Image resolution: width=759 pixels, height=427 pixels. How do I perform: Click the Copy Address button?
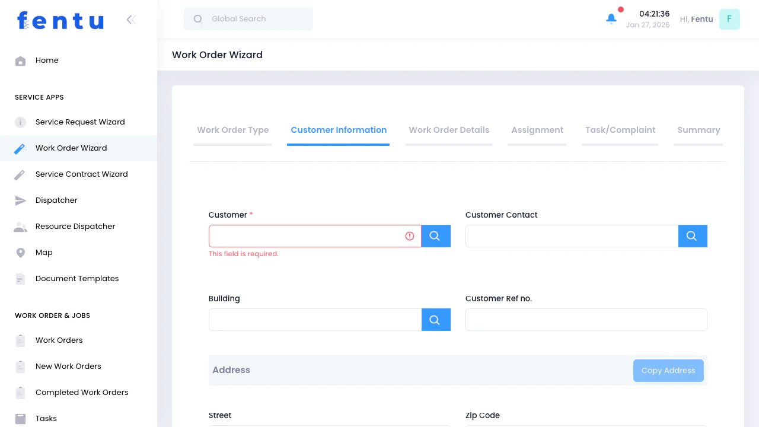click(668, 370)
